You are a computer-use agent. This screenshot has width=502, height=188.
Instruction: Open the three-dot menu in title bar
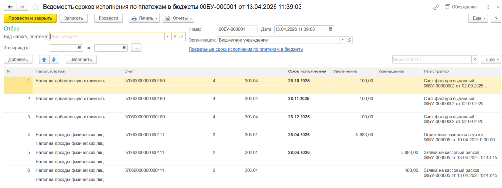click(488, 7)
